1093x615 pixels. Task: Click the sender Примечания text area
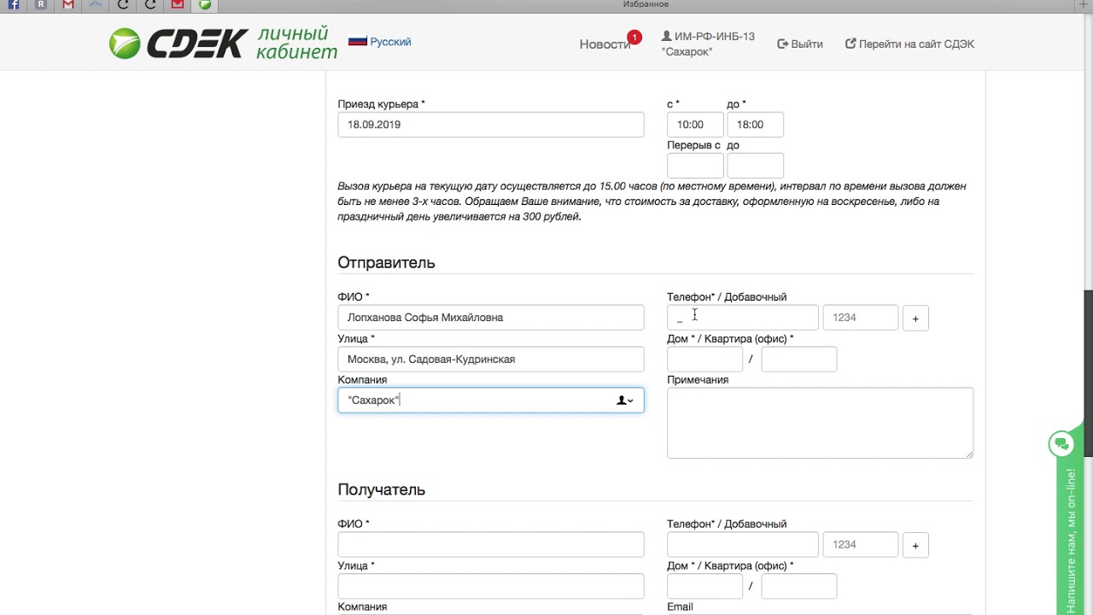point(820,423)
